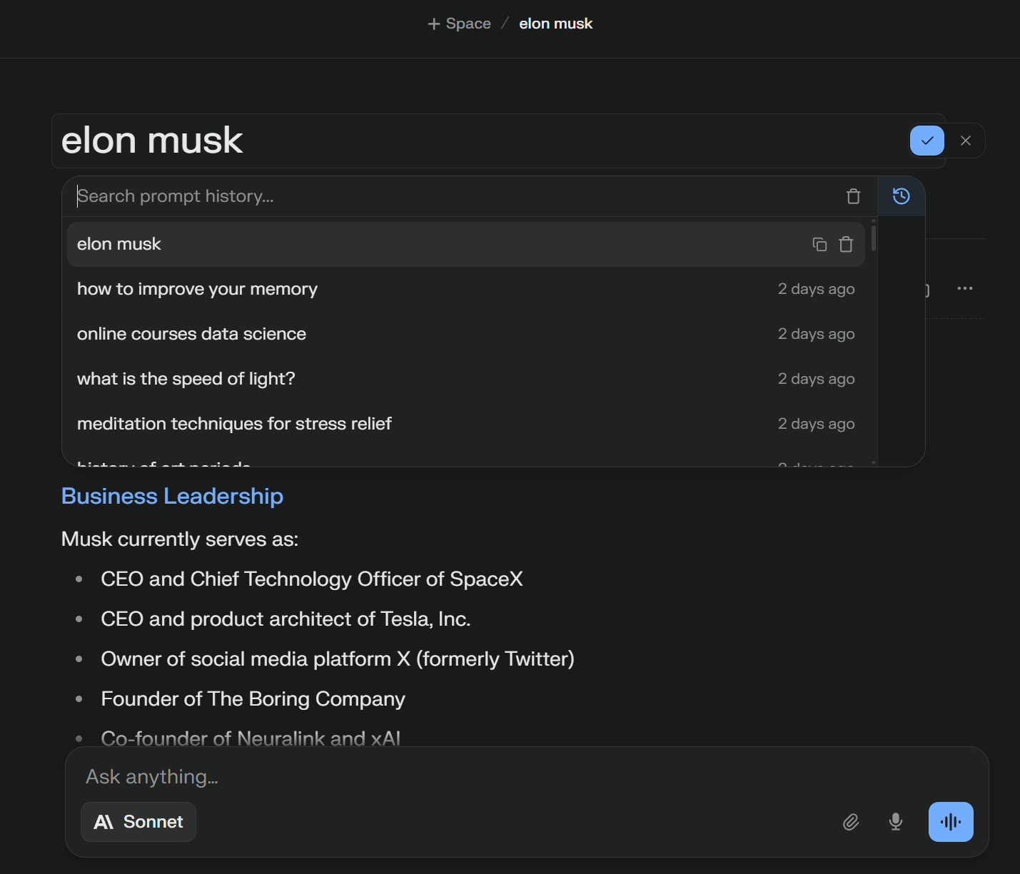Confirm the title edit with checkmark button
The width and height of the screenshot is (1020, 874).
pos(926,141)
